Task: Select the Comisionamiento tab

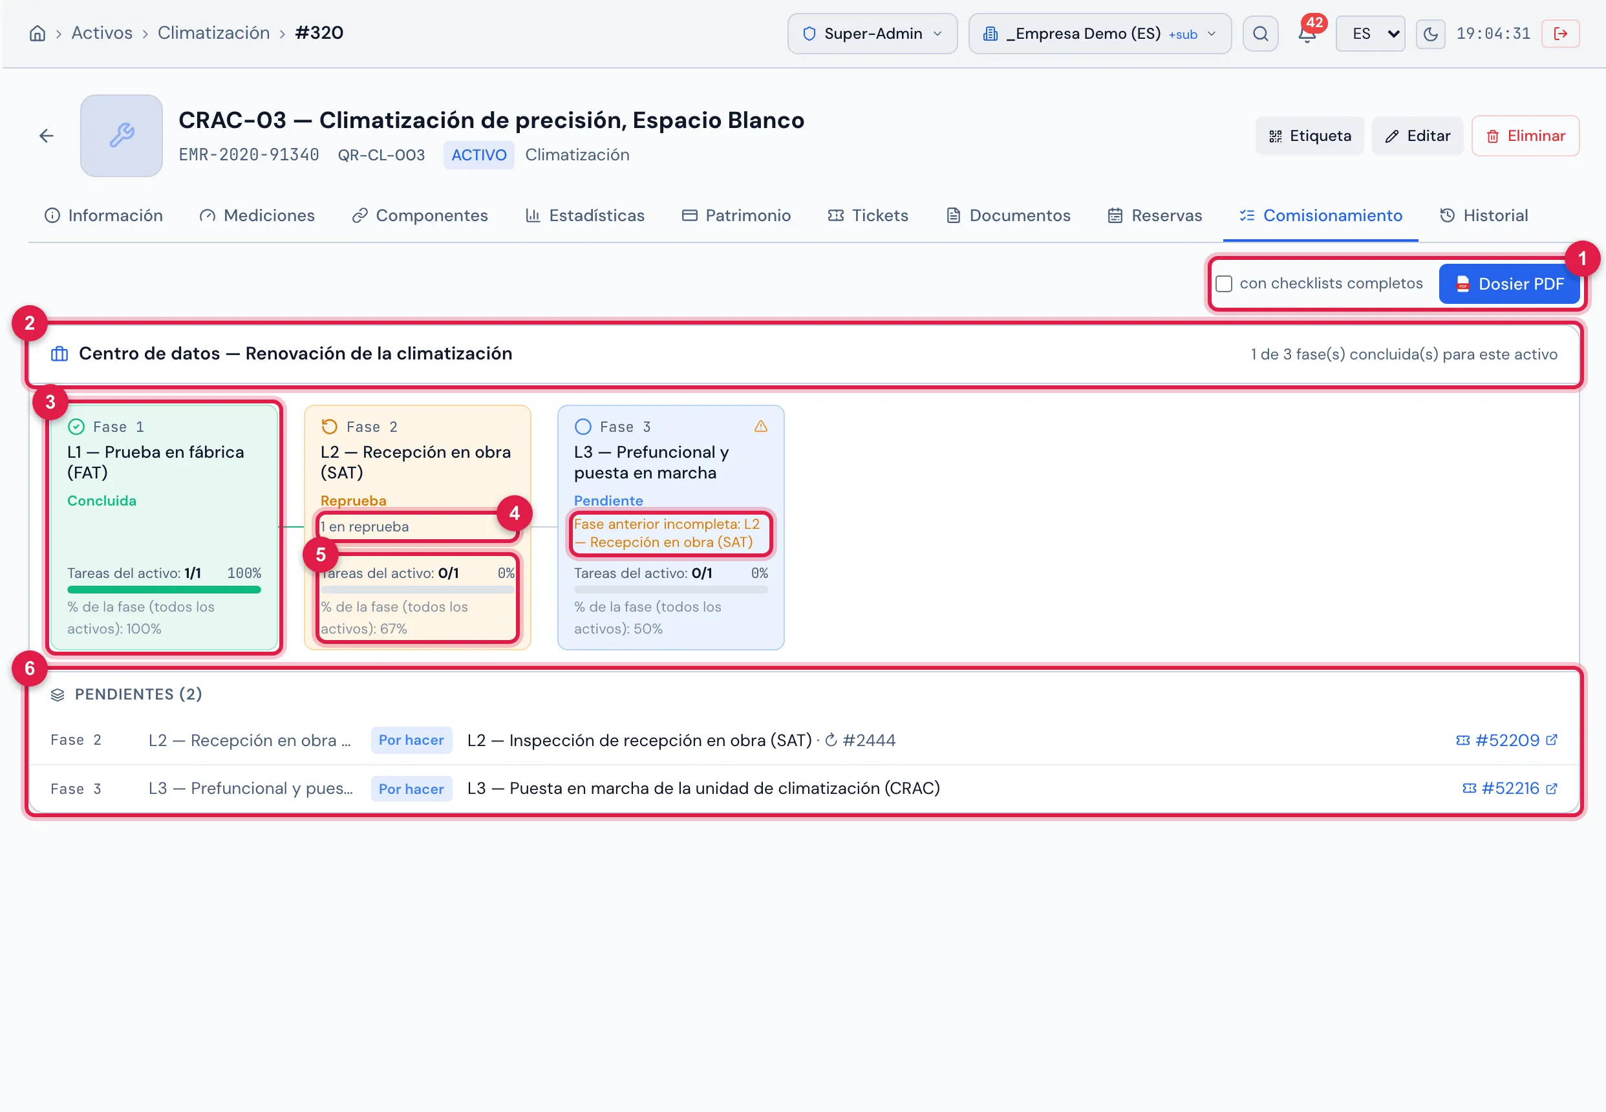Action: [x=1320, y=215]
